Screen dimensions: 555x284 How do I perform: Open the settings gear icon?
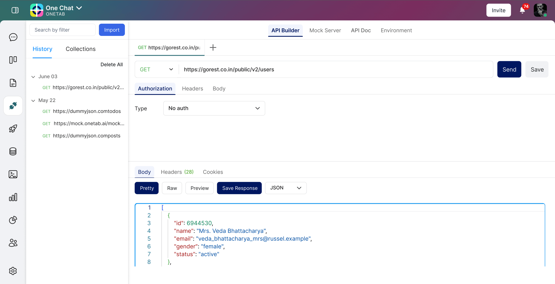(x=13, y=271)
